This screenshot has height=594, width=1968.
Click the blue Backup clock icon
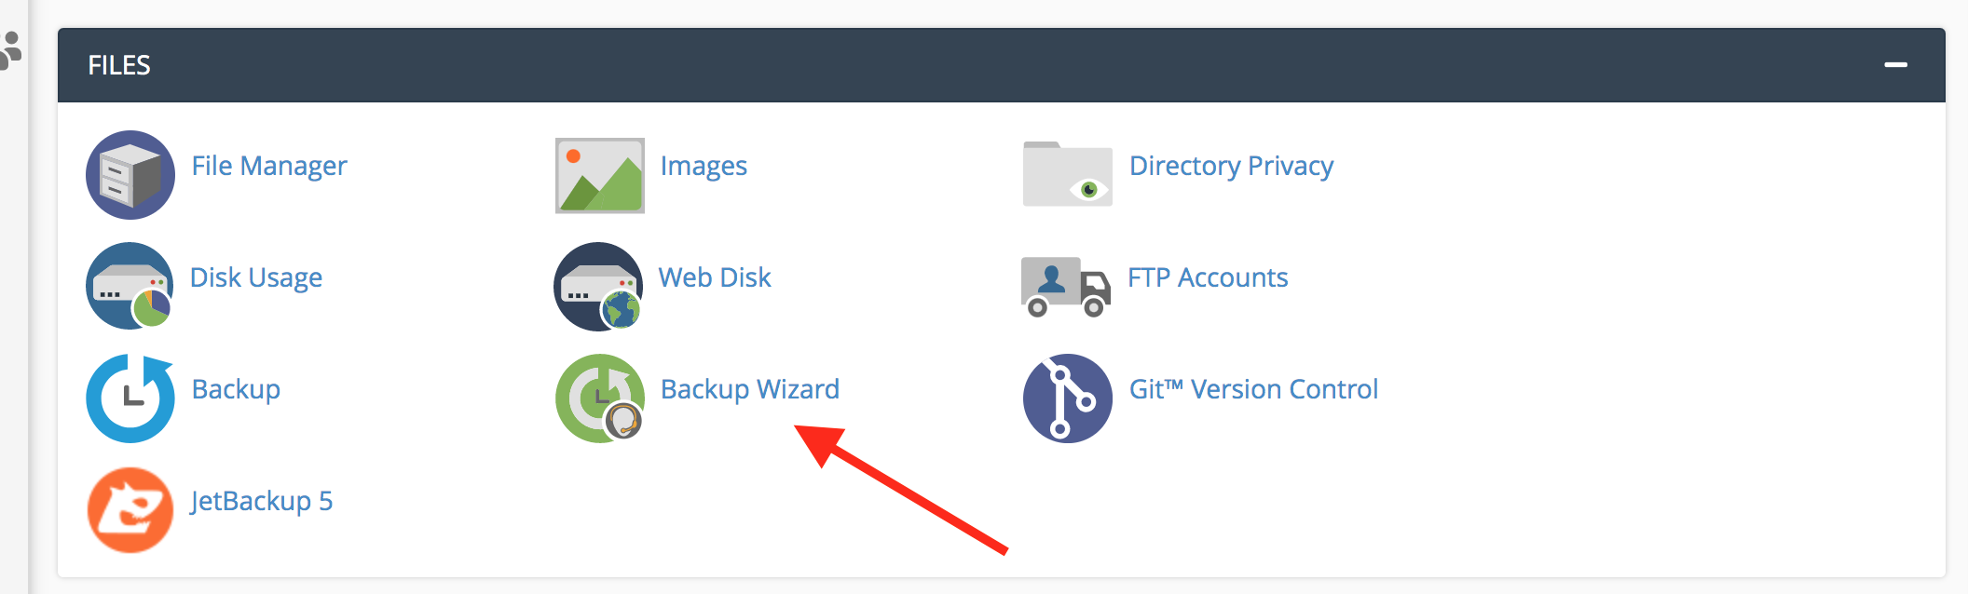(130, 398)
